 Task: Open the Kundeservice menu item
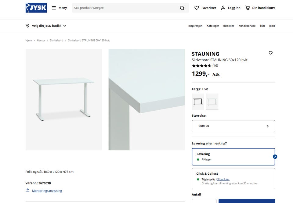247,26
